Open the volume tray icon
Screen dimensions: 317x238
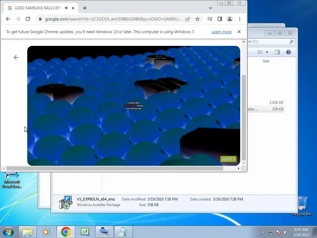pos(285,232)
